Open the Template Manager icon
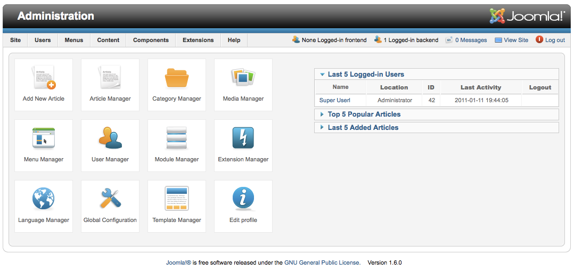The height and width of the screenshot is (271, 574). click(177, 199)
